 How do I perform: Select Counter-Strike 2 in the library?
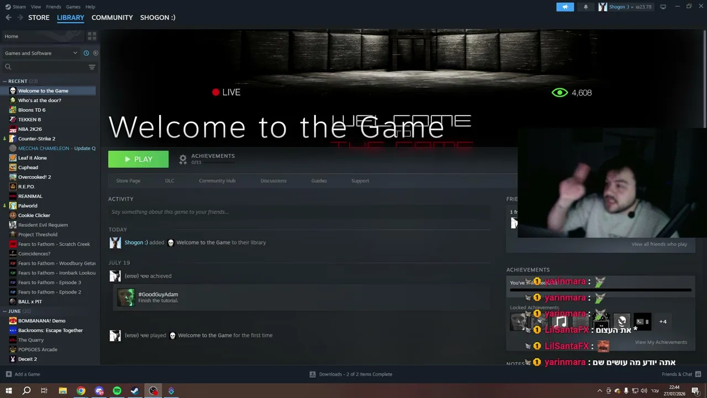pyautogui.click(x=36, y=139)
